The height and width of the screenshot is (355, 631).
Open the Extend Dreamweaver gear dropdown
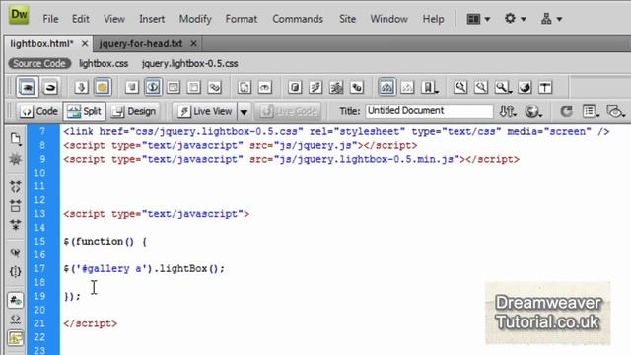[x=515, y=19]
